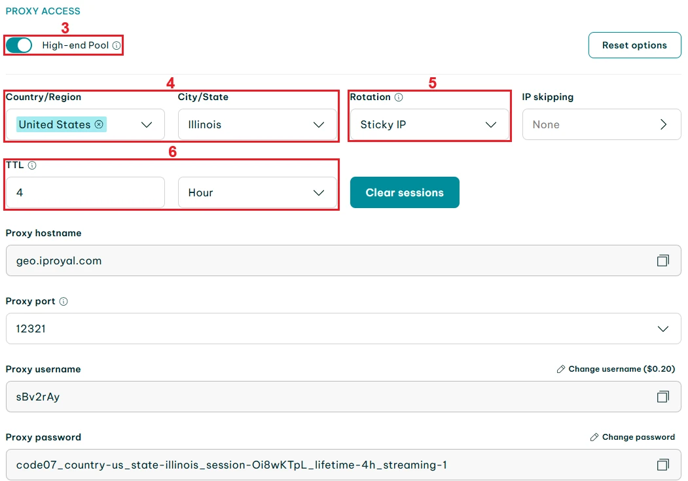Click the Change username ($0.20) link
The width and height of the screenshot is (688, 481).
tap(615, 369)
